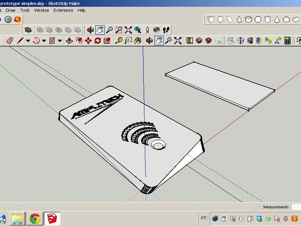Click the Measurements label
This screenshot has height=226, width=301.
[x=276, y=207]
